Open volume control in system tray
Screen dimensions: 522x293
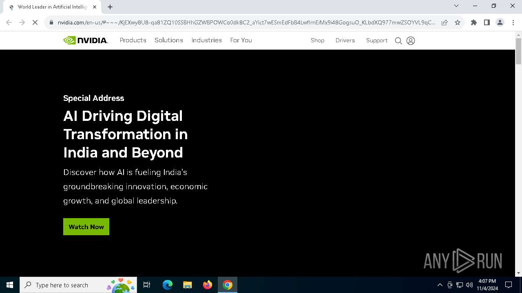469,285
